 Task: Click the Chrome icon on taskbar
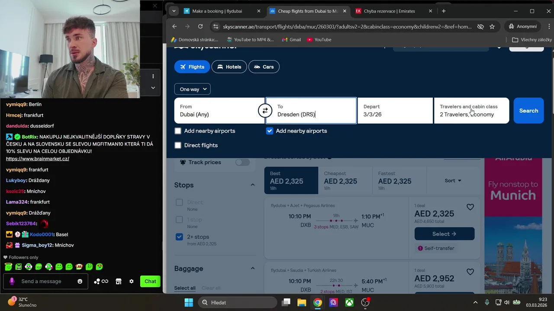point(318,302)
